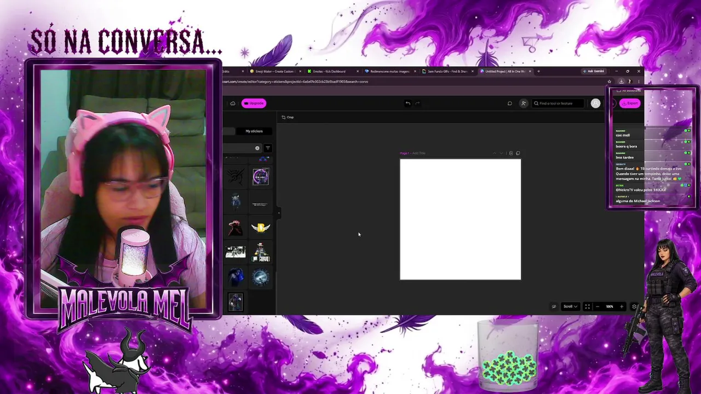Image resolution: width=701 pixels, height=394 pixels.
Task: Click the browser address bar URL
Action: point(295,82)
